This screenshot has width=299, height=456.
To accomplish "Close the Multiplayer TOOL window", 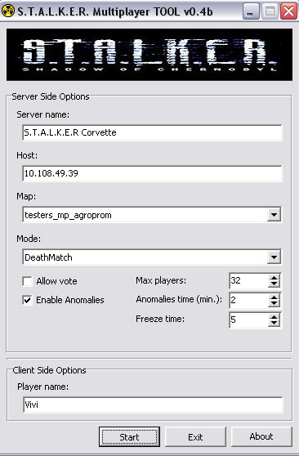I will pos(288,11).
